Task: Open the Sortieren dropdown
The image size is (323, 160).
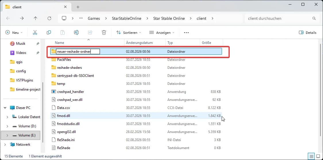Action: [x=129, y=32]
